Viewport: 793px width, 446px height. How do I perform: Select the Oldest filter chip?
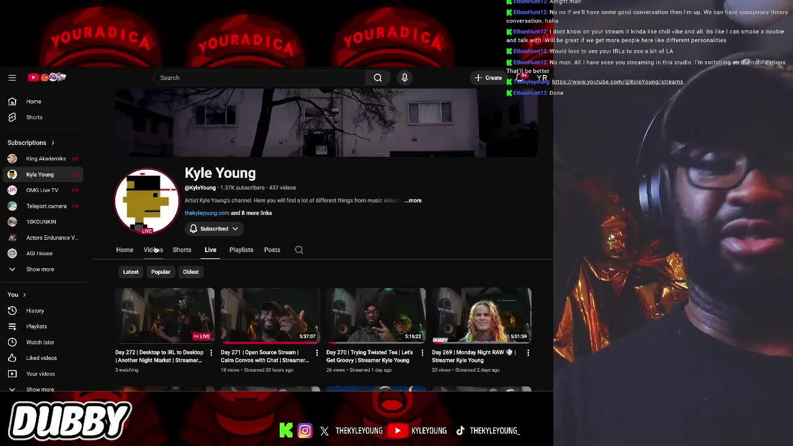191,272
